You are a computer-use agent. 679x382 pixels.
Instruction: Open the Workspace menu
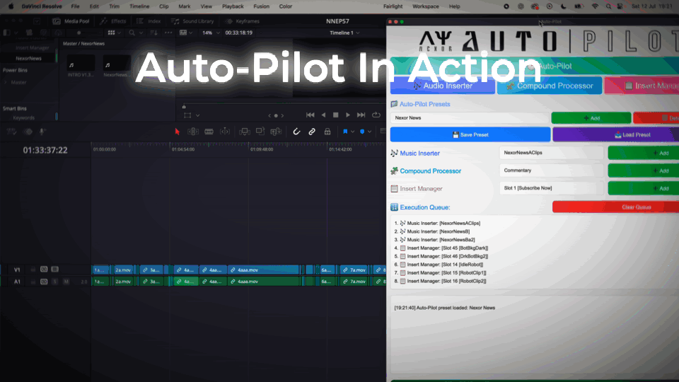point(425,6)
